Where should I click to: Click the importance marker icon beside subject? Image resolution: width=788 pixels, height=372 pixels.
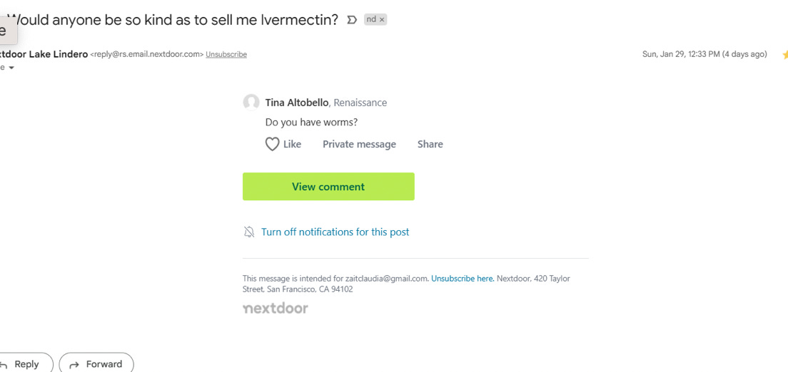point(353,19)
